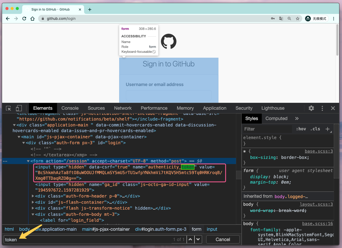Open base.scss:16 source link

pyautogui.click(x=317, y=224)
